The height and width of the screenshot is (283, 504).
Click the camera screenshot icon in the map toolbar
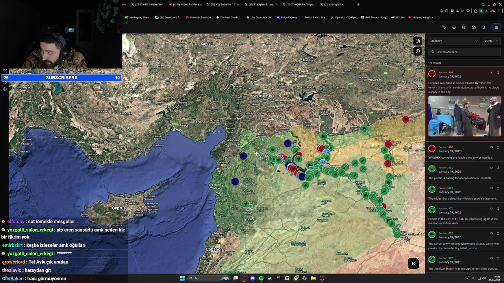(x=474, y=28)
